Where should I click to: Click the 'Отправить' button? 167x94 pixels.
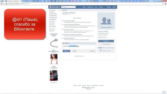(x=66, y=51)
